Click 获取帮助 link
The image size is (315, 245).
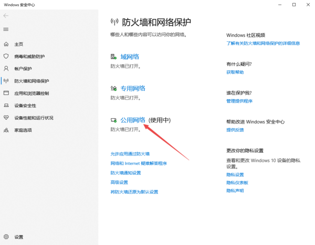tap(235, 72)
